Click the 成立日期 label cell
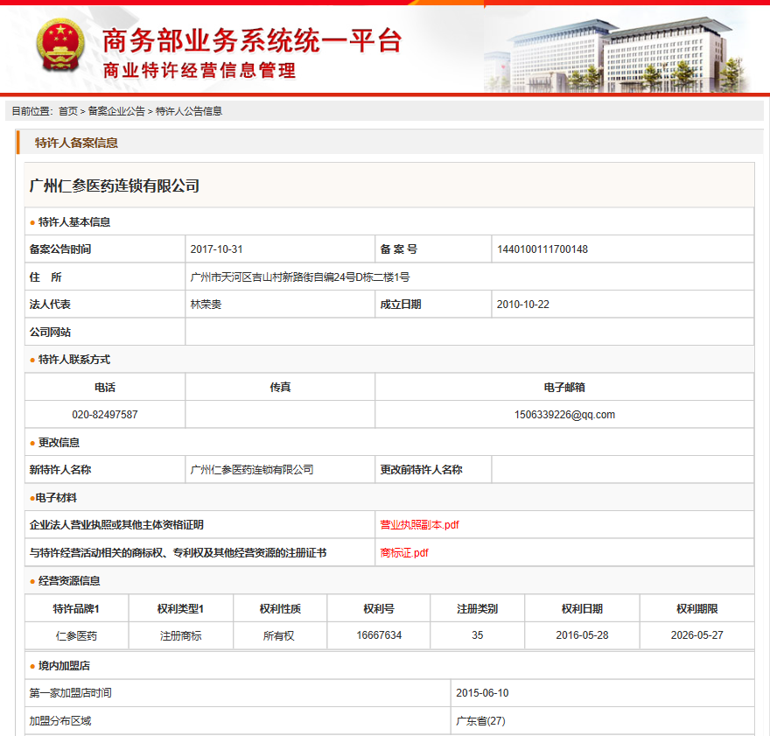 click(x=433, y=305)
